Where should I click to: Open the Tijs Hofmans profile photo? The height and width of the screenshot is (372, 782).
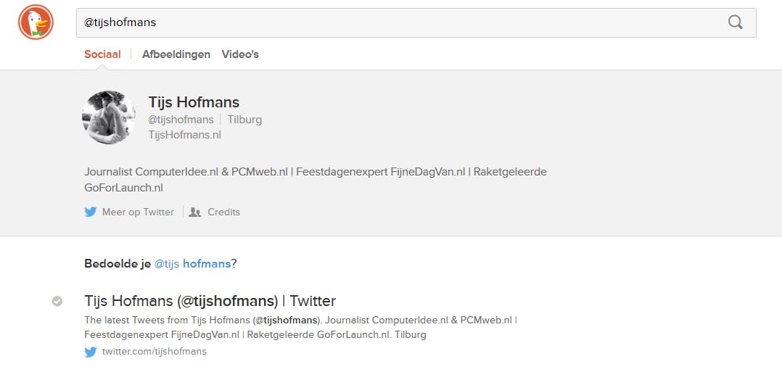coord(109,117)
